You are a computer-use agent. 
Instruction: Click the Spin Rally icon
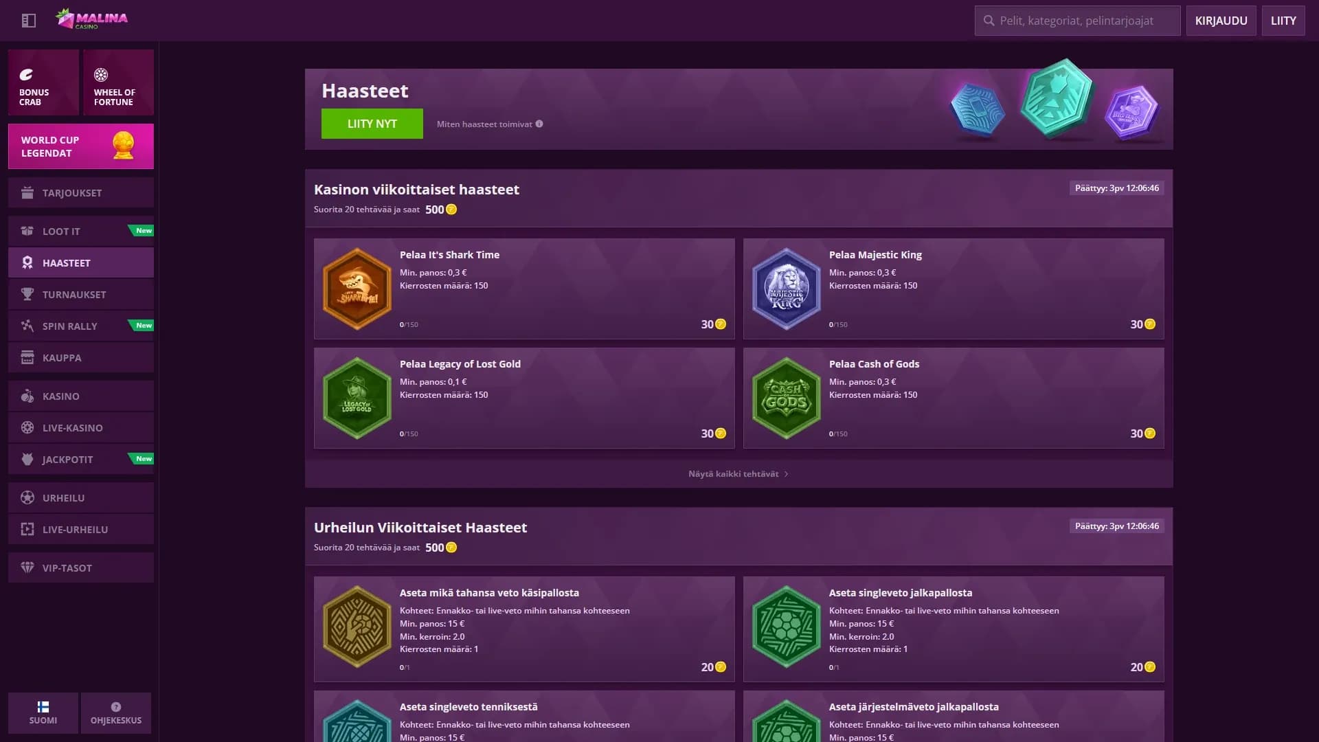[27, 326]
